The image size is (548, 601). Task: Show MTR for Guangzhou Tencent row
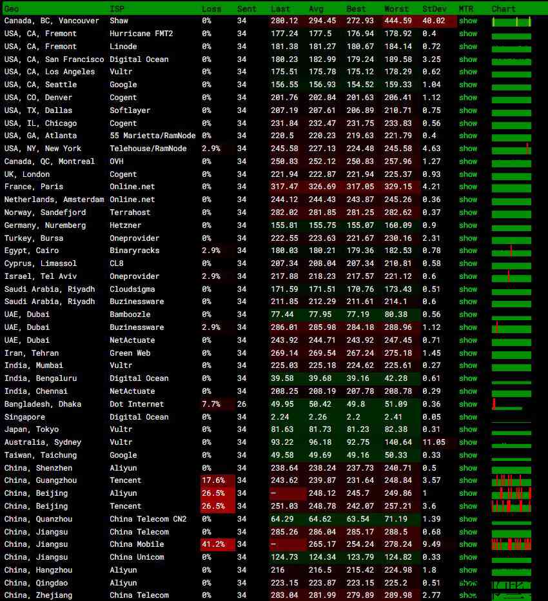(468, 480)
